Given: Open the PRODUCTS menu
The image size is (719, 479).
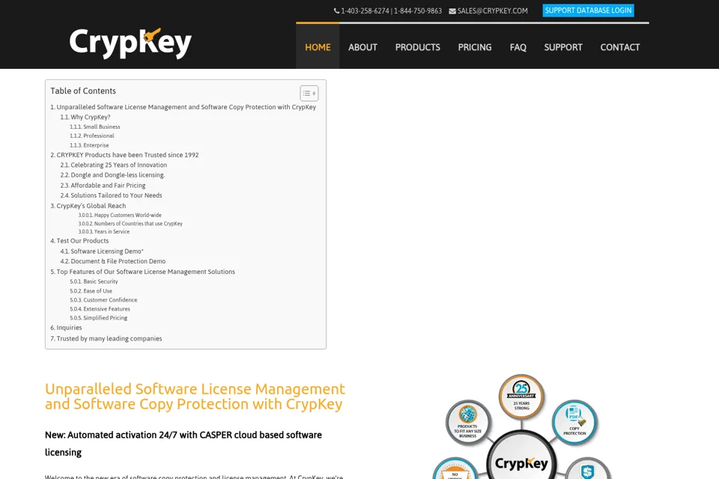Looking at the screenshot, I should (x=418, y=47).
